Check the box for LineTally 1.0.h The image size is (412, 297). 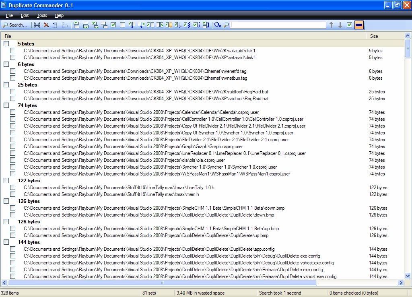(x=12, y=188)
